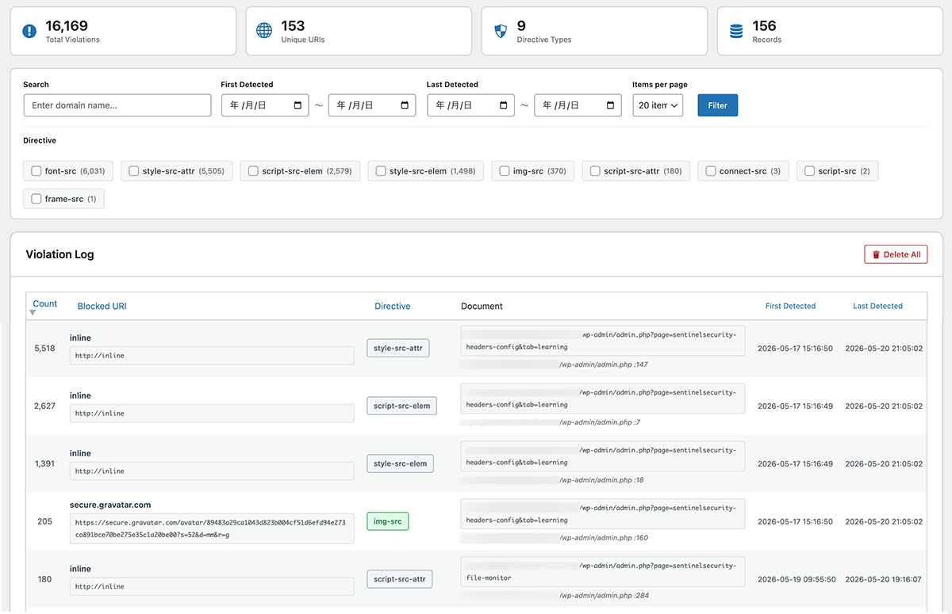The width and height of the screenshot is (952, 614).
Task: Check the style-src-attr directive checkbox
Action: pos(134,171)
